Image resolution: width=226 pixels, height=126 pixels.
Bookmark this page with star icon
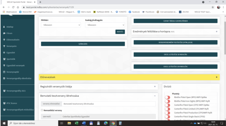point(212,7)
